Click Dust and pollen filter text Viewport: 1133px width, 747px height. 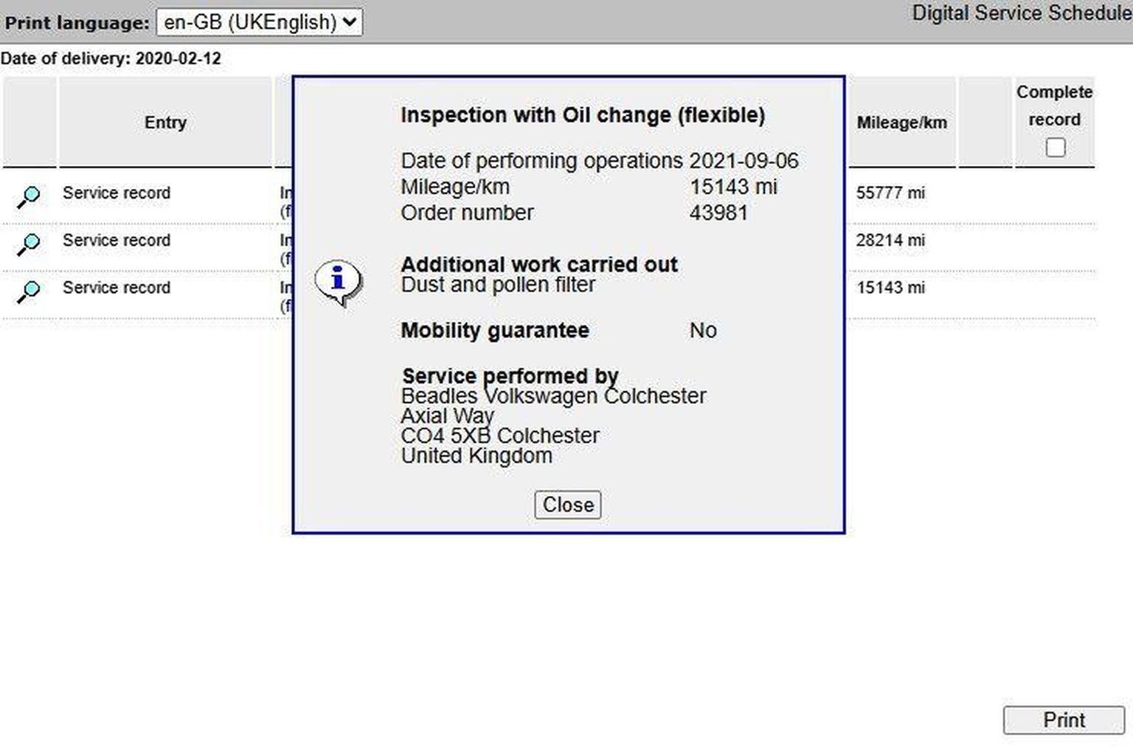(x=498, y=285)
